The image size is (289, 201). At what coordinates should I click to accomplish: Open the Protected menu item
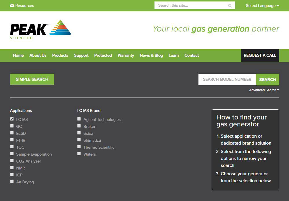pos(103,55)
